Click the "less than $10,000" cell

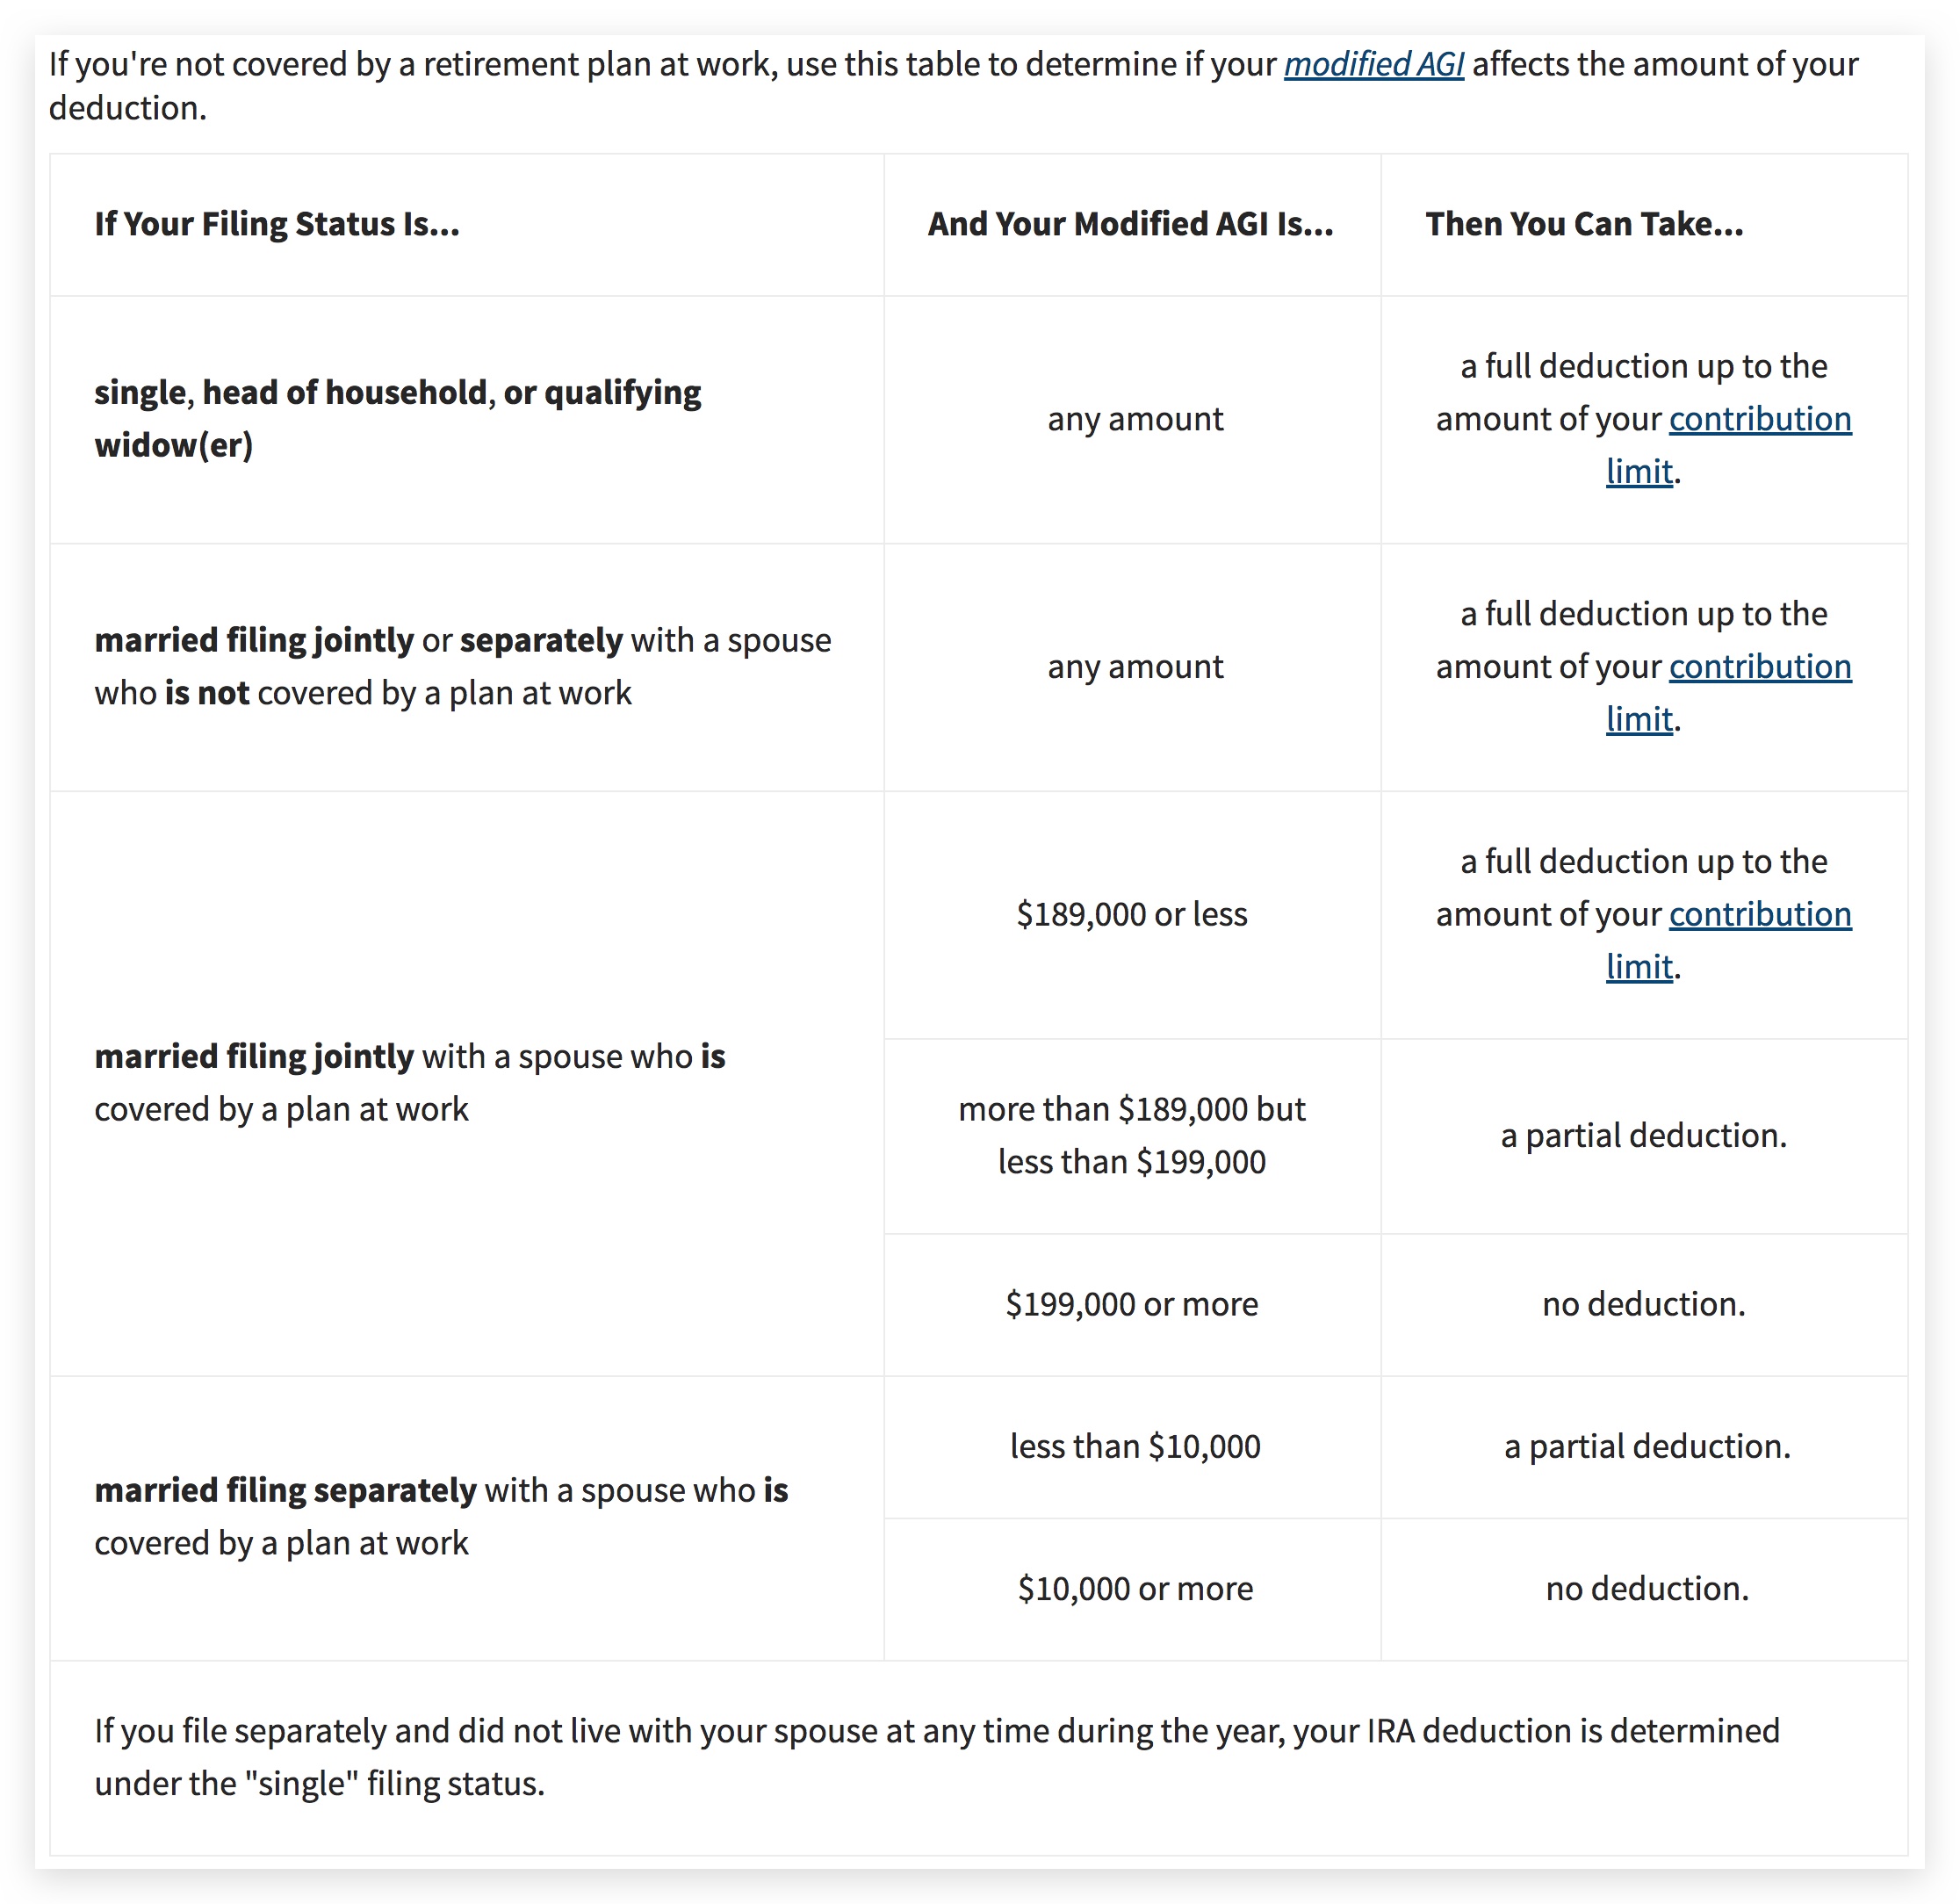(1135, 1446)
